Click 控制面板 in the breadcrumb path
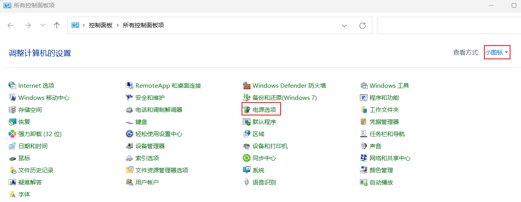 (x=101, y=25)
